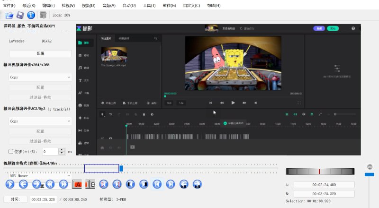Increase audio shift with the up spinner arrow
The width and height of the screenshot is (379, 208).
[x=62, y=150]
